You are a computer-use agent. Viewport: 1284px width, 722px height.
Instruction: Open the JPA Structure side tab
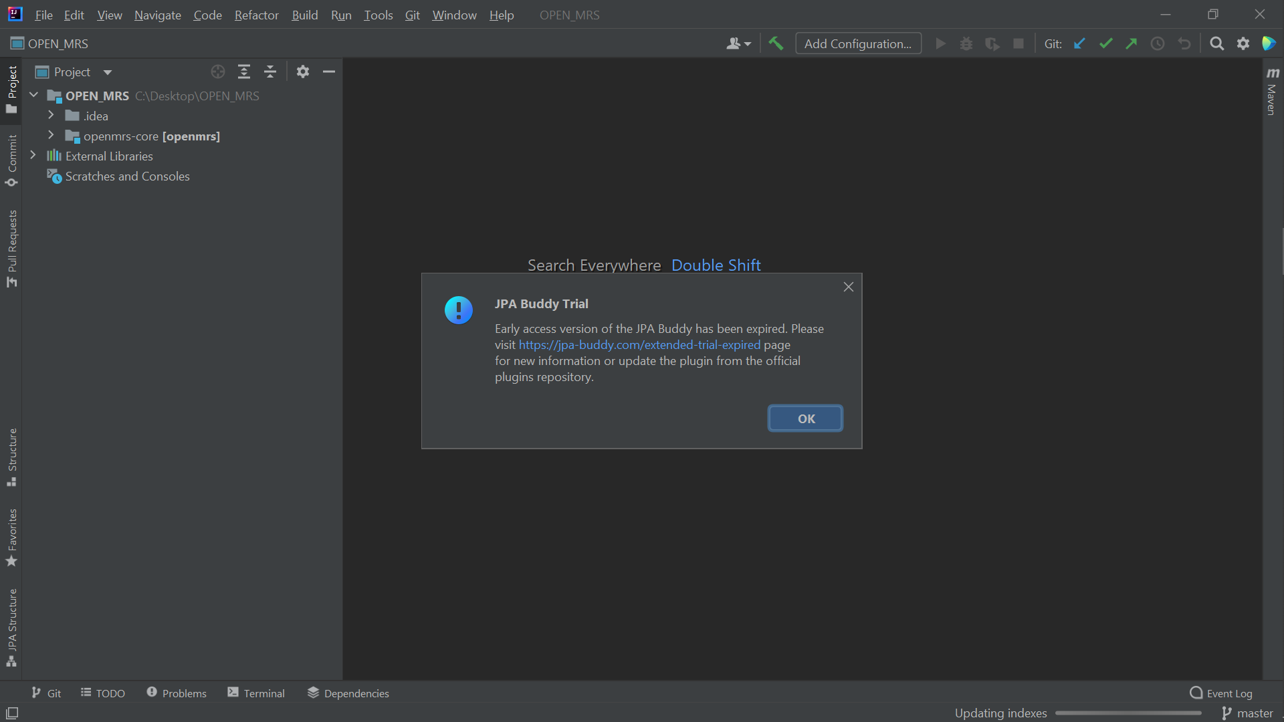click(x=11, y=627)
